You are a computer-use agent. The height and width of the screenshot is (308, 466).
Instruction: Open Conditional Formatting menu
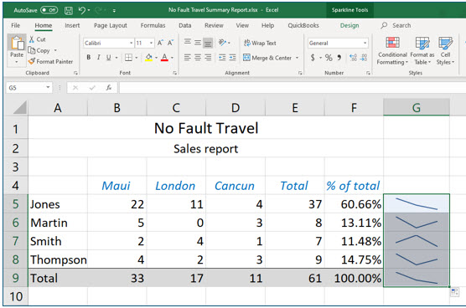[392, 50]
